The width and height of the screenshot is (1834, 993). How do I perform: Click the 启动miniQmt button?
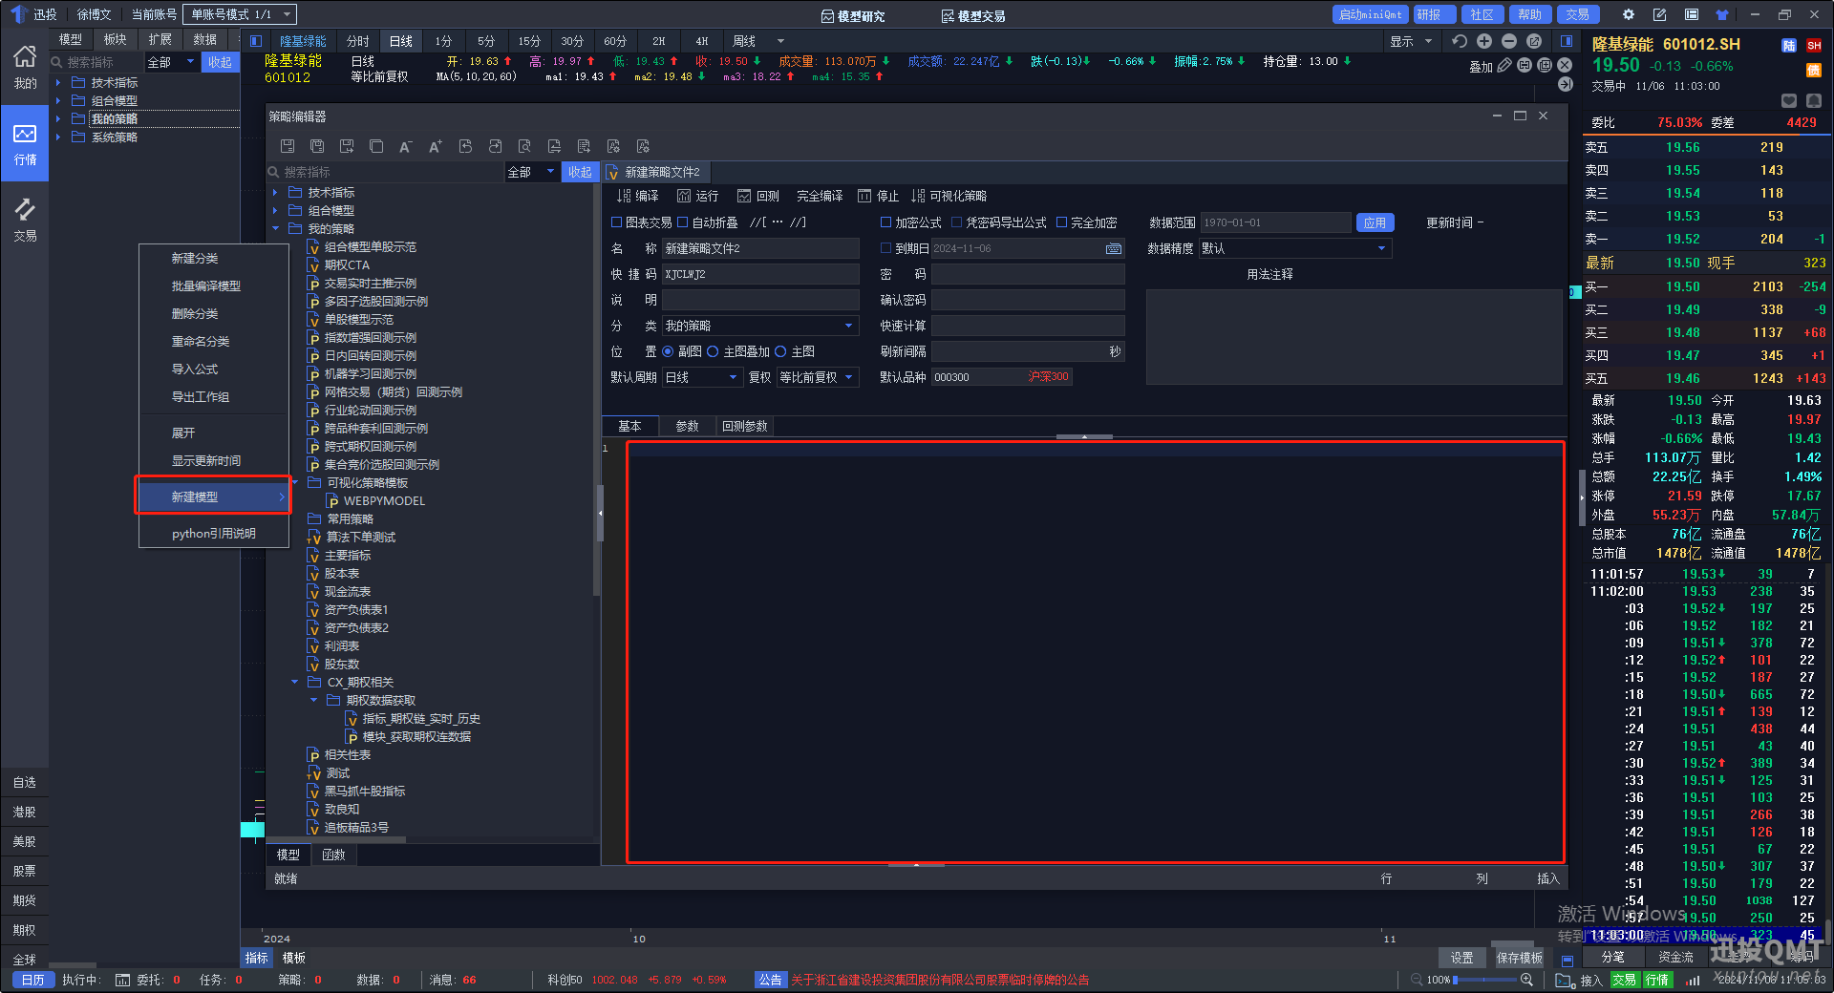(x=1371, y=14)
